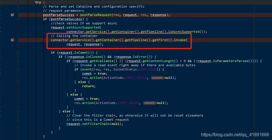Click setAsyncSupported method name
The image size is (272, 140).
click(x=83, y=27)
